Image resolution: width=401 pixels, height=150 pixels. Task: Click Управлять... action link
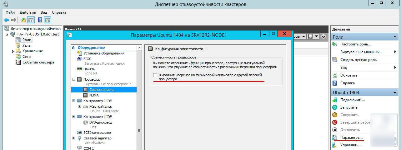click(351, 145)
